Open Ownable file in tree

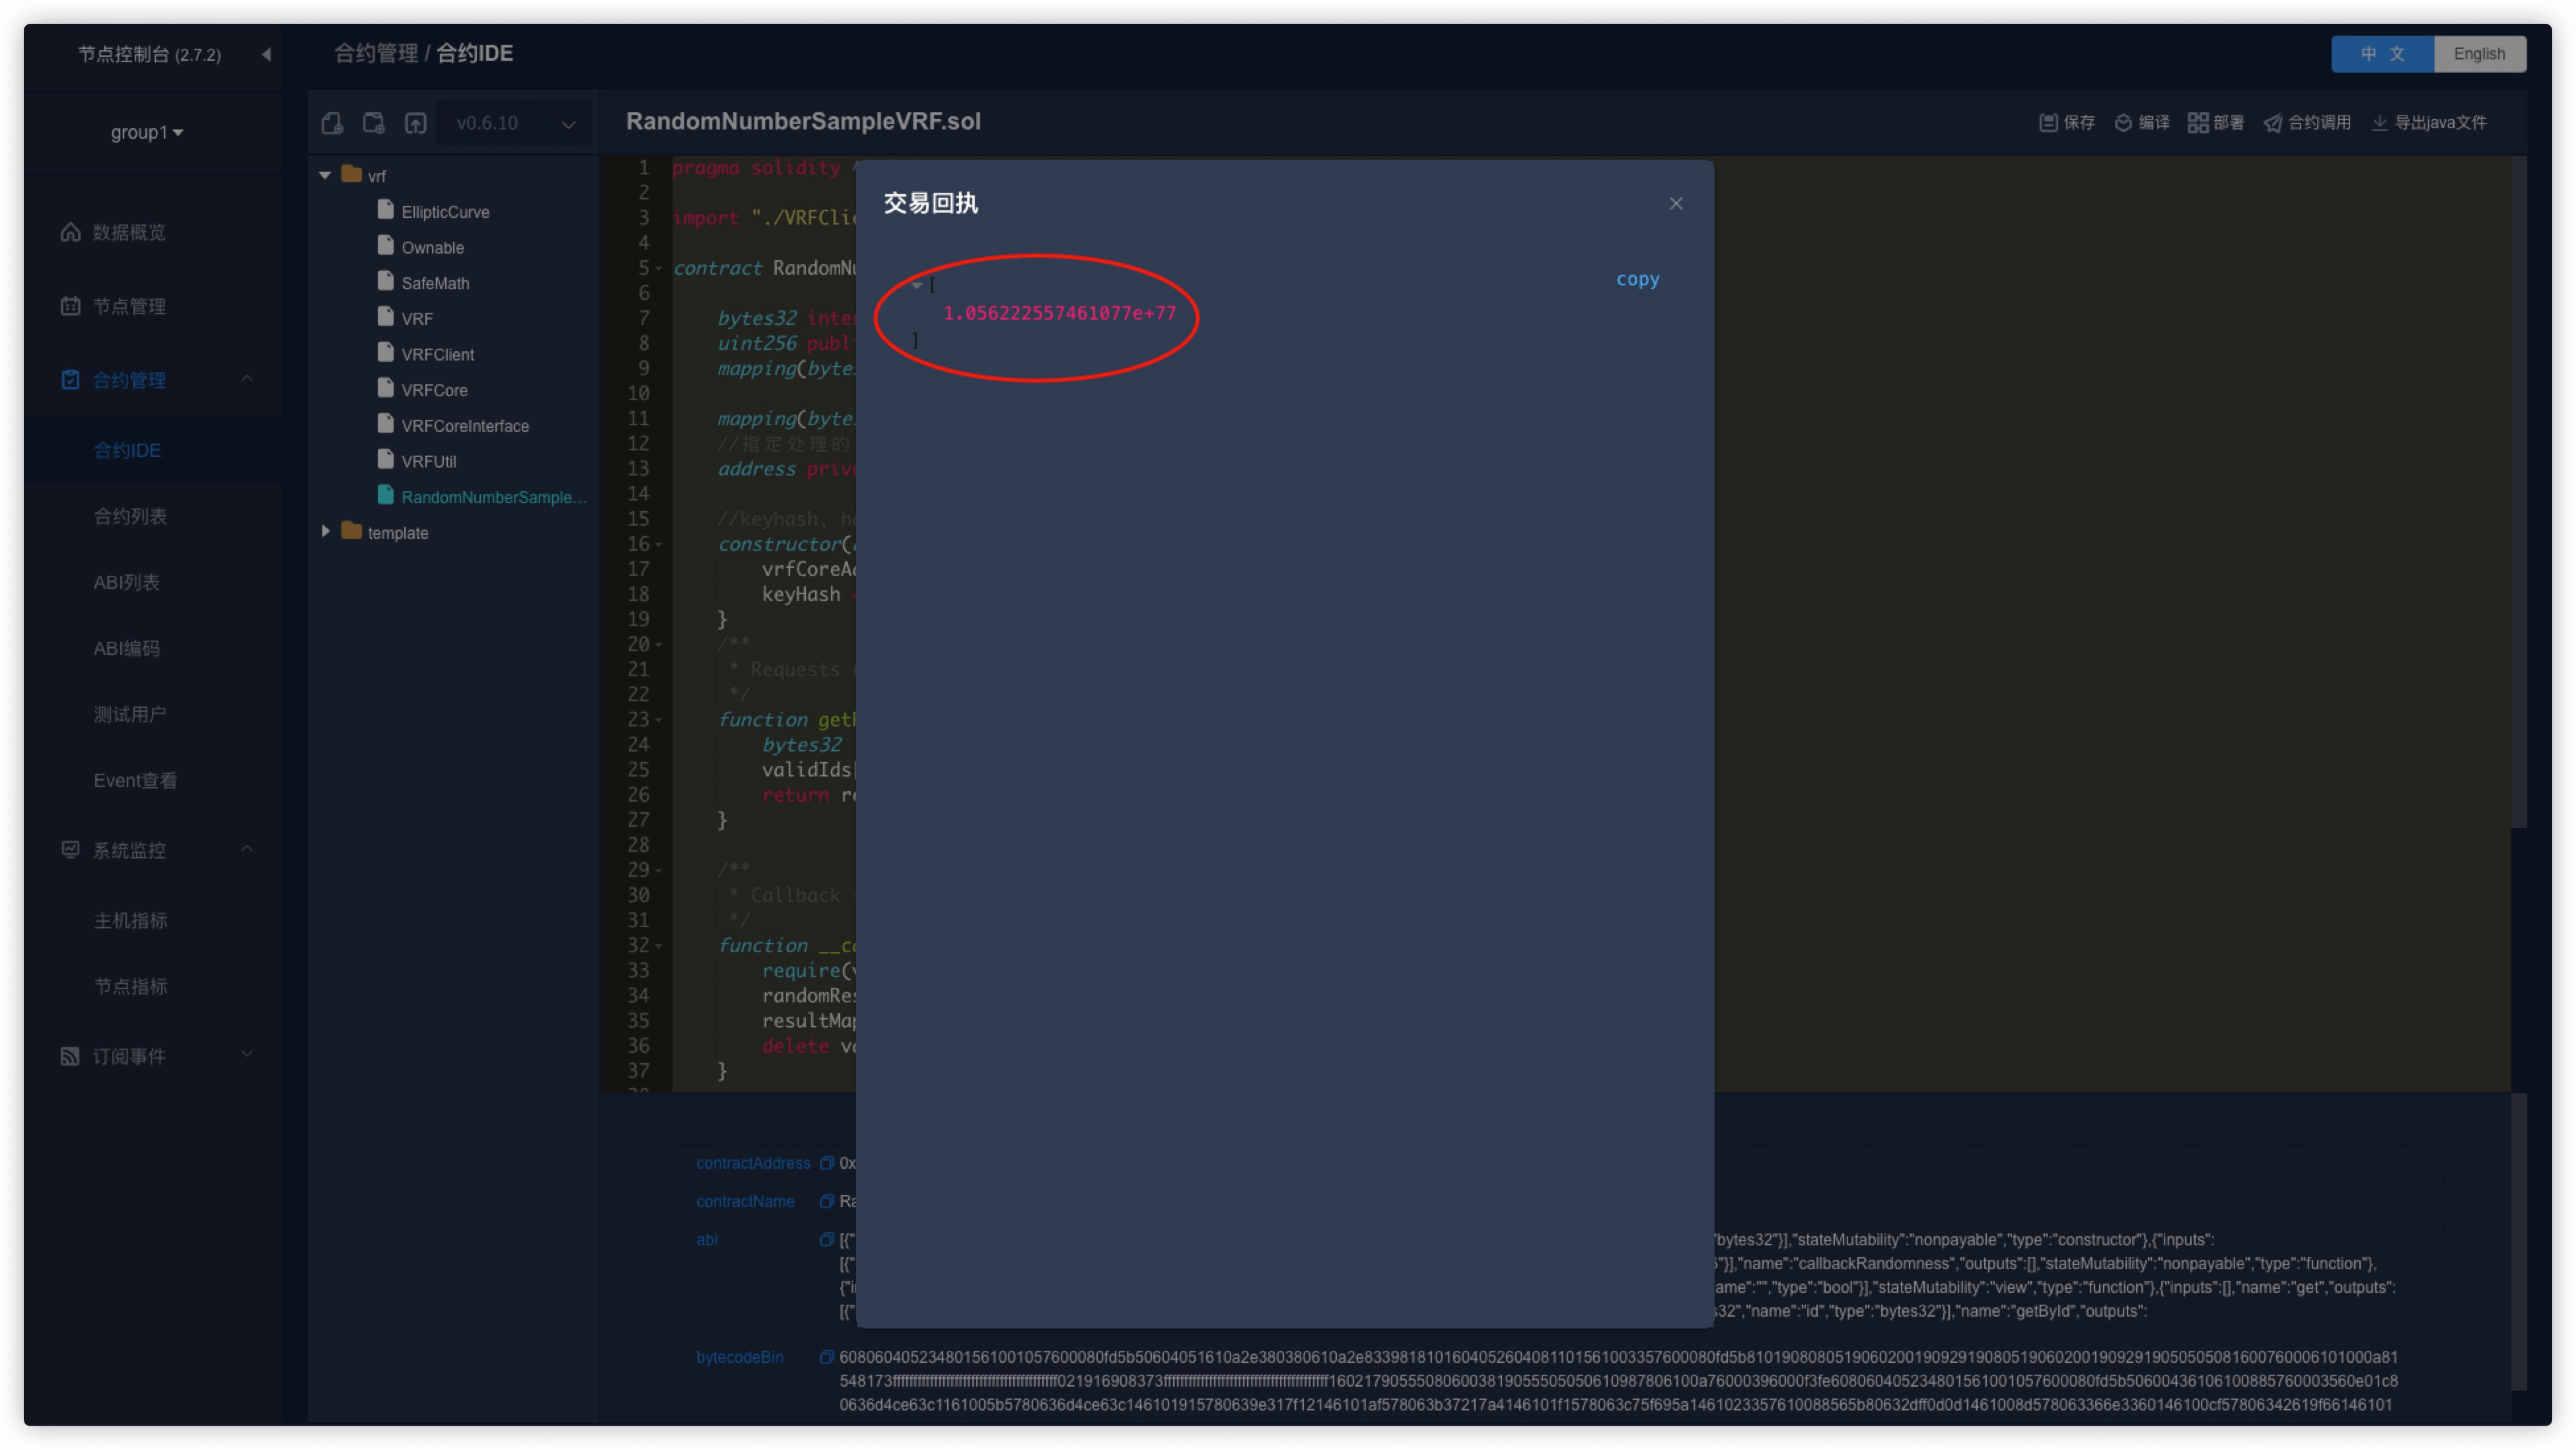pos(432,247)
